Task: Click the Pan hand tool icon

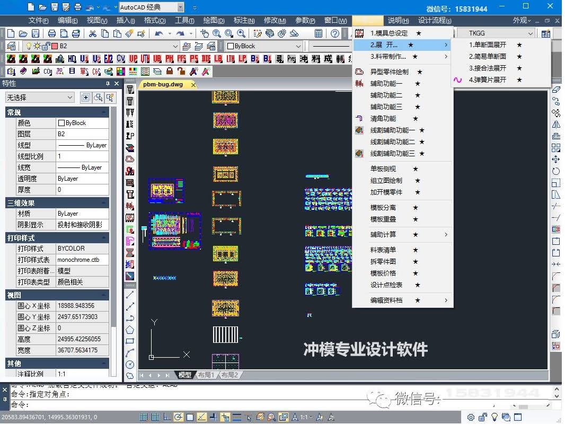Action: 204,34
